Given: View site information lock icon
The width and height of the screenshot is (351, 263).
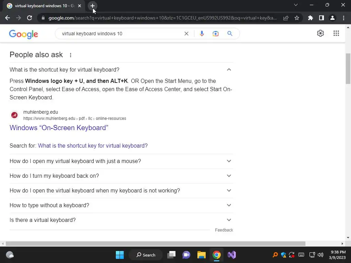Looking at the screenshot, I should [x=43, y=18].
